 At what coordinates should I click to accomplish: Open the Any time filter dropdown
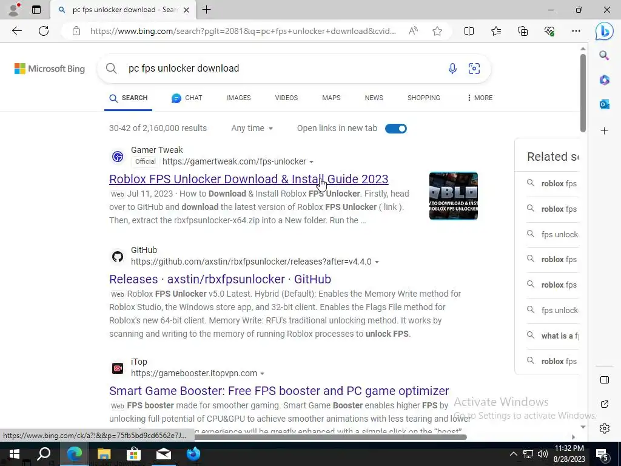tap(252, 129)
